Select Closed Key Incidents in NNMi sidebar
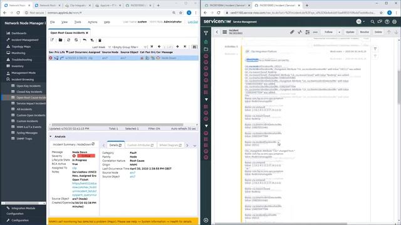This screenshot has width=401, height=225. pos(29,92)
